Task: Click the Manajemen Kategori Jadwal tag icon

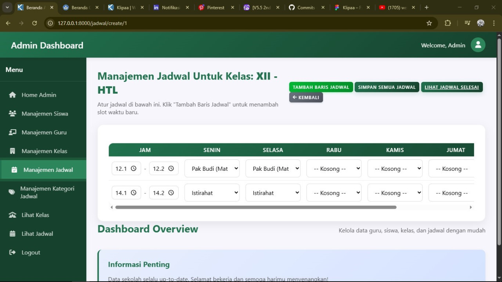Action: (x=12, y=192)
